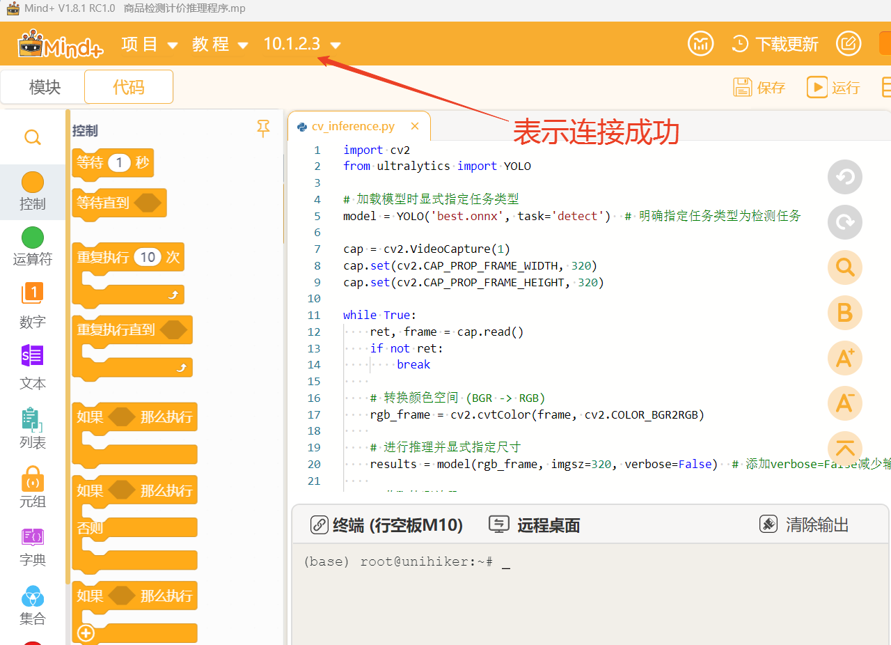Select the 集合 category
Viewport: 891px width, 645px height.
pos(33,605)
